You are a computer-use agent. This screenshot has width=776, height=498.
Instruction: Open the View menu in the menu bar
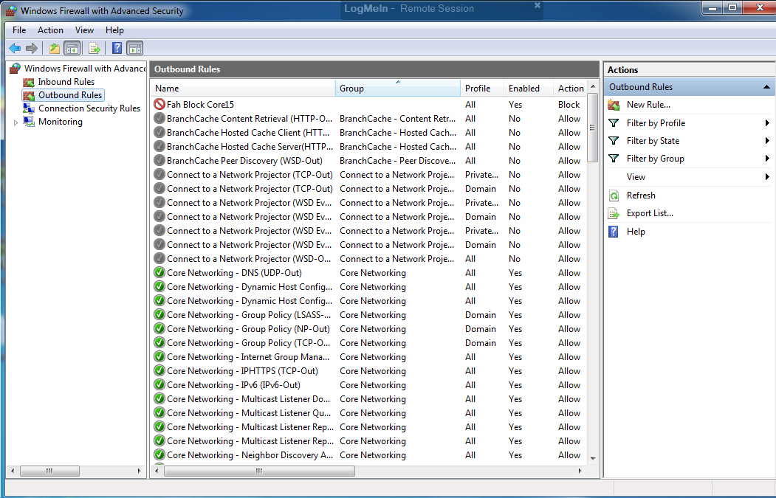[84, 30]
